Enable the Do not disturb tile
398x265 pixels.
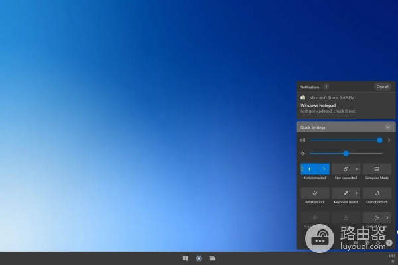point(376,193)
